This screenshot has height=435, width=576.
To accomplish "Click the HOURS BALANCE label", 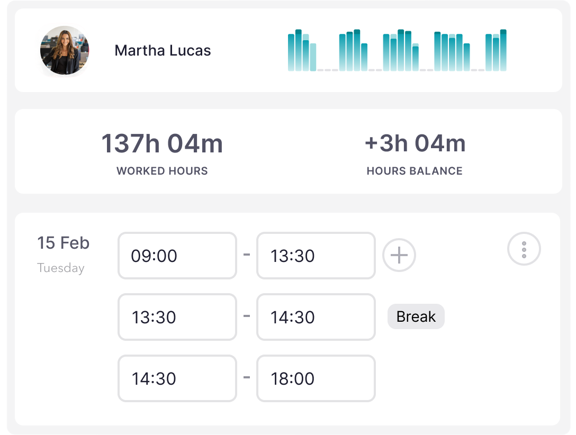I will click(415, 171).
